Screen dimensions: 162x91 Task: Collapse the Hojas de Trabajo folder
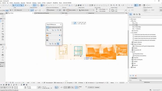131,44
